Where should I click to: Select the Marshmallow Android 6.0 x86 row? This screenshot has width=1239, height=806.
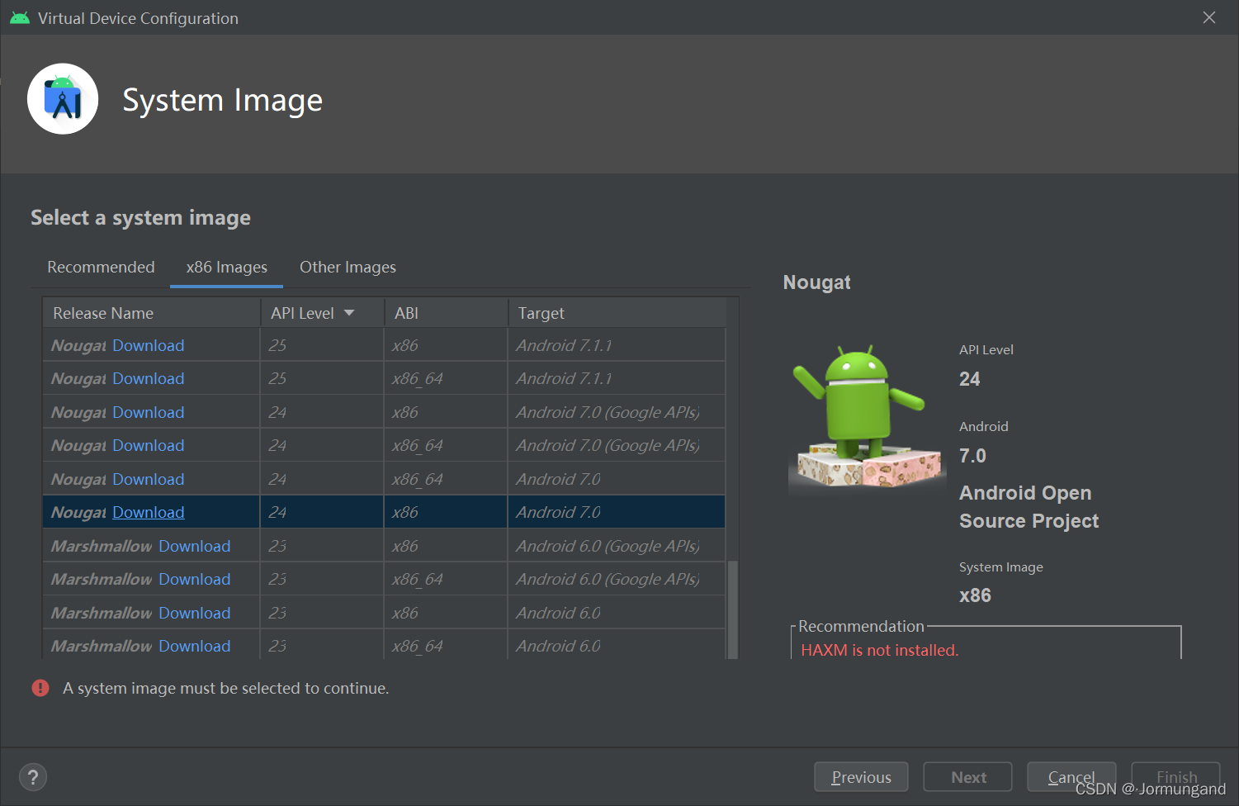click(x=384, y=613)
